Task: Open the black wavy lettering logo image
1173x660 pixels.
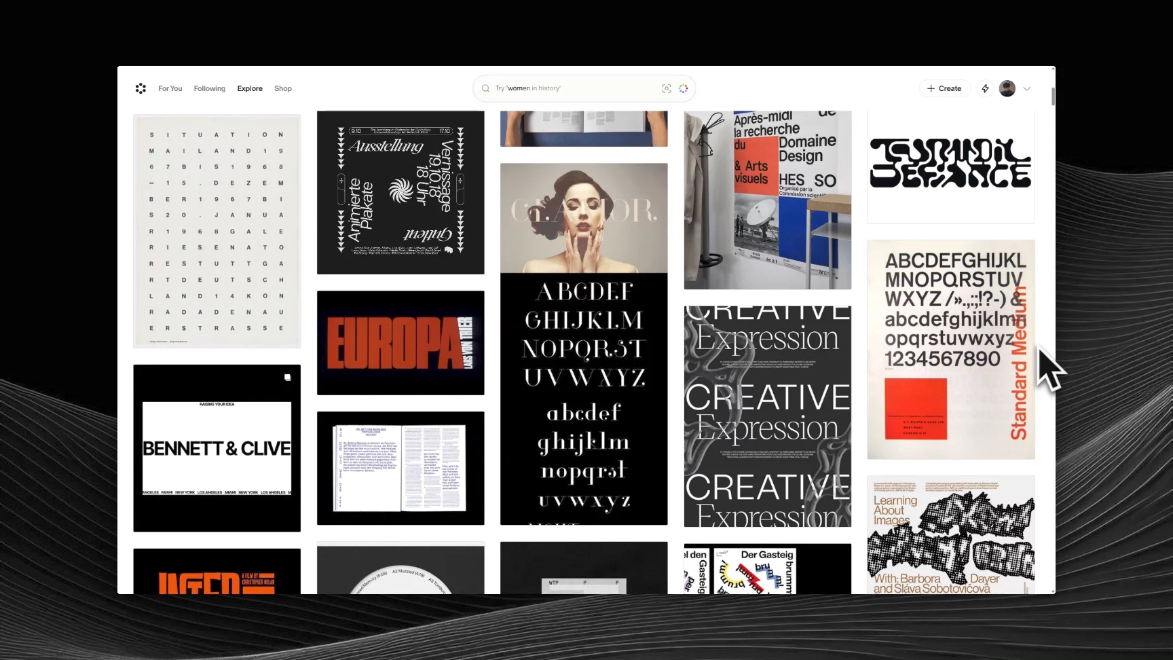Action: [x=951, y=167]
